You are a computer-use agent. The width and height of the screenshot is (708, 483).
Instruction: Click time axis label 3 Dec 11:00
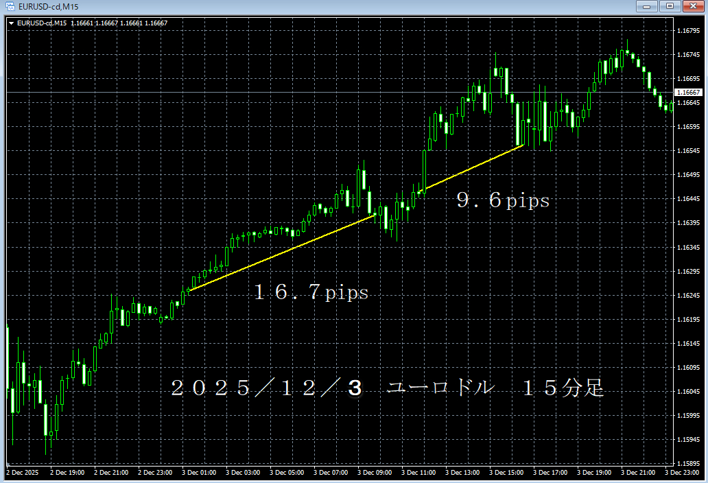point(418,472)
